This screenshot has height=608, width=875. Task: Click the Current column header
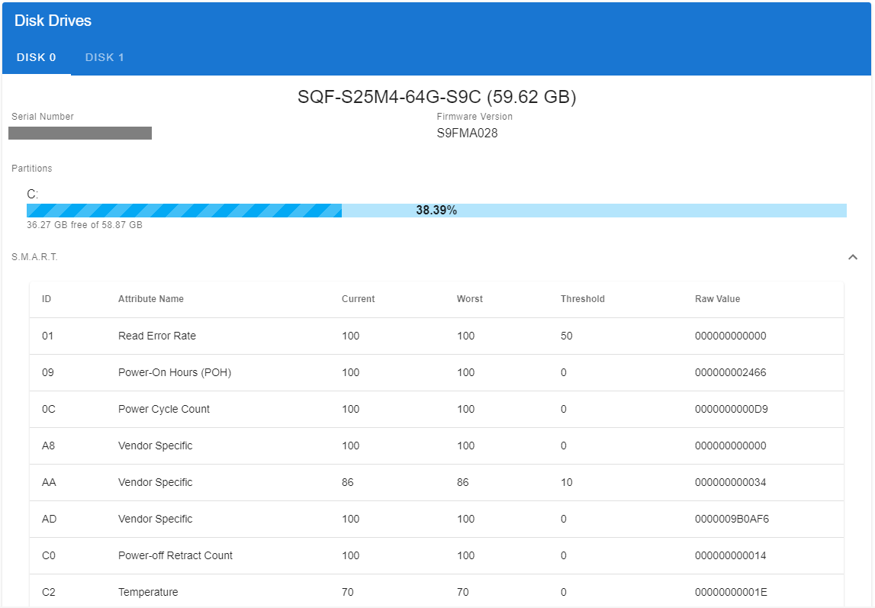click(358, 299)
